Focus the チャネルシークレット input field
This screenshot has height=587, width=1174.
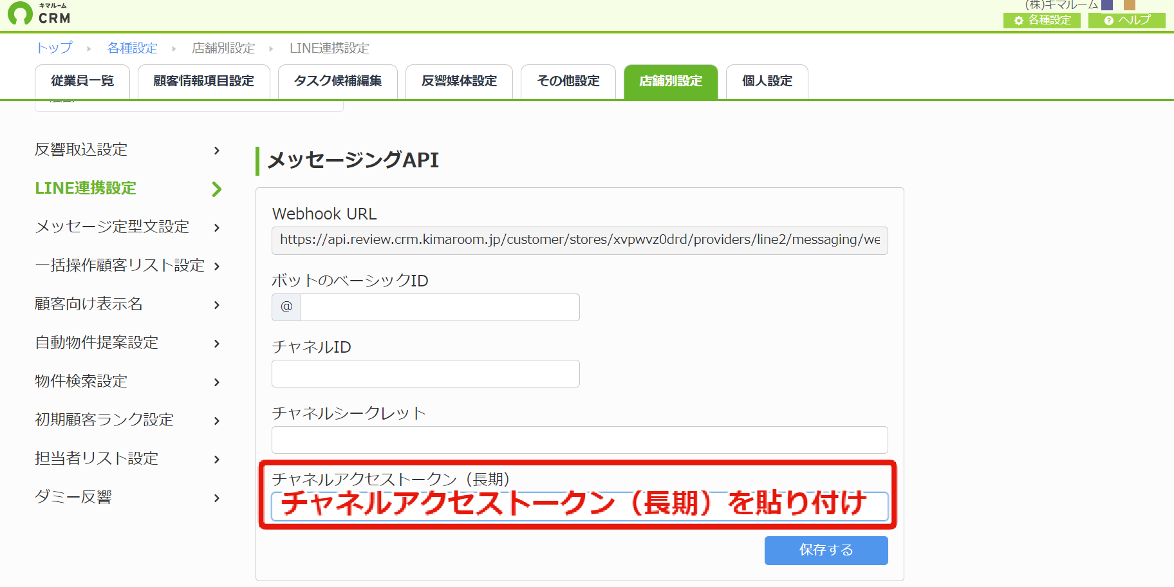point(580,440)
